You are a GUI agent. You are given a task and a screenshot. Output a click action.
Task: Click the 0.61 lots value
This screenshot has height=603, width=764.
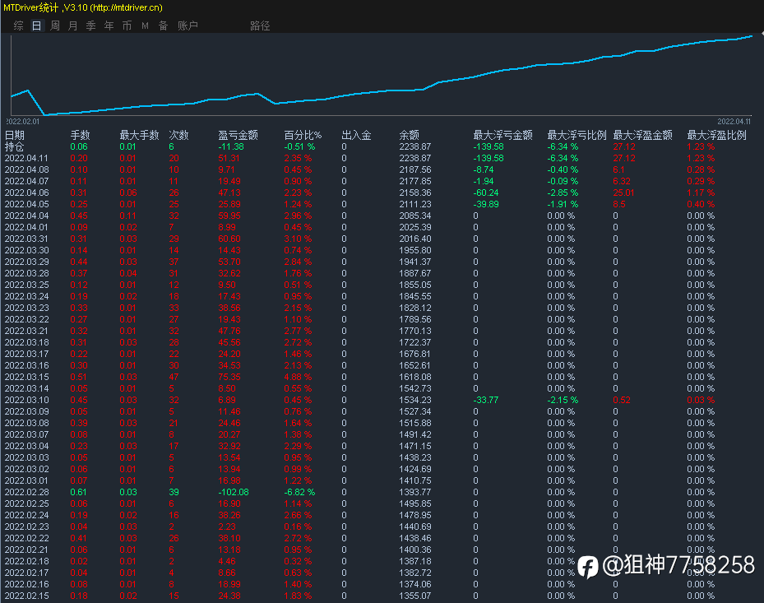tap(78, 492)
